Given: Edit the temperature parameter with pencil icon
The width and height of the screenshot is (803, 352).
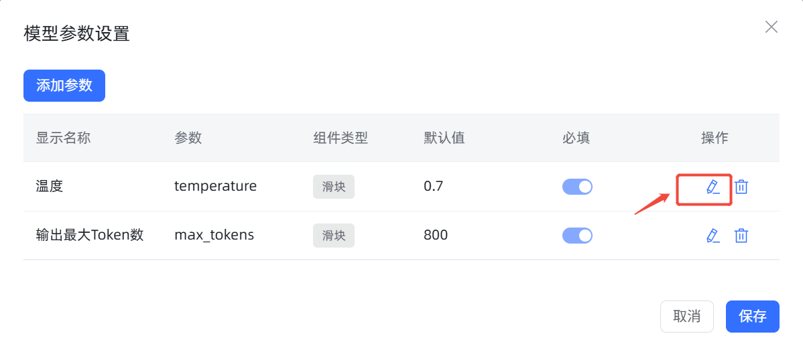Looking at the screenshot, I should [x=713, y=187].
